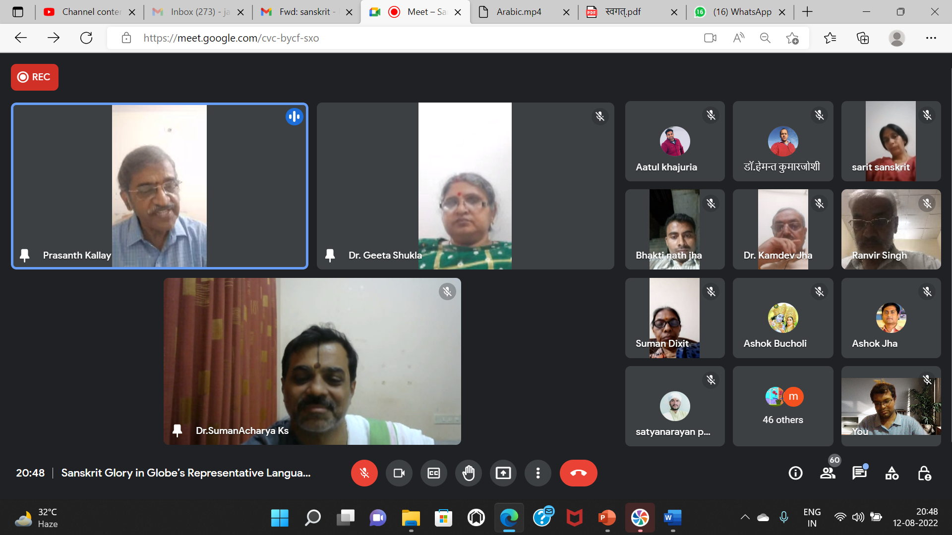Unpin the Prasanth Kallay video tile

coord(24,255)
